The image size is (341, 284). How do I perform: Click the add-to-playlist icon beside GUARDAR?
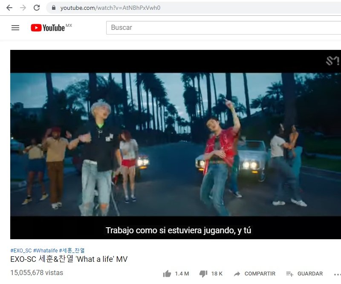[290, 274]
